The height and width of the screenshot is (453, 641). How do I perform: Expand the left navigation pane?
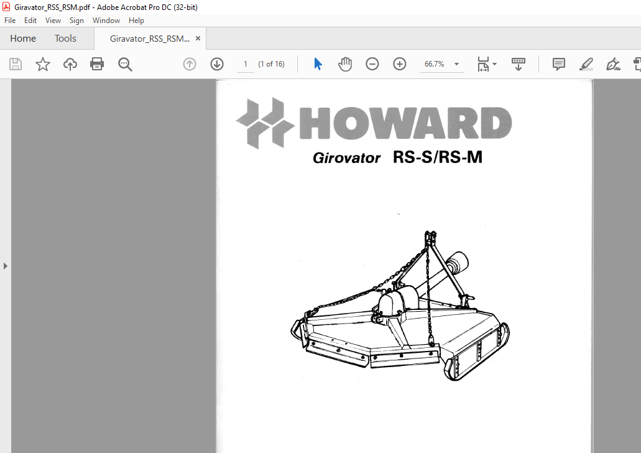click(6, 266)
